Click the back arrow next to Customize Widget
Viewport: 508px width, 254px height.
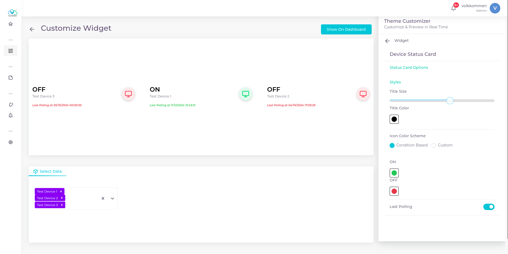pyautogui.click(x=32, y=29)
